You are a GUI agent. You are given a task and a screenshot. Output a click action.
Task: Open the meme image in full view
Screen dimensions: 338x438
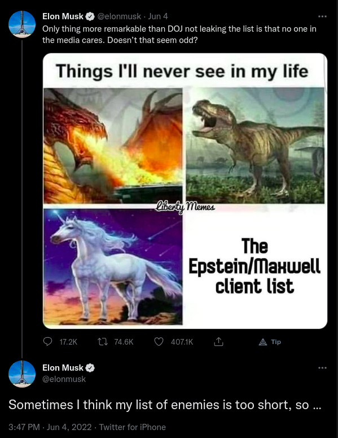click(x=185, y=191)
